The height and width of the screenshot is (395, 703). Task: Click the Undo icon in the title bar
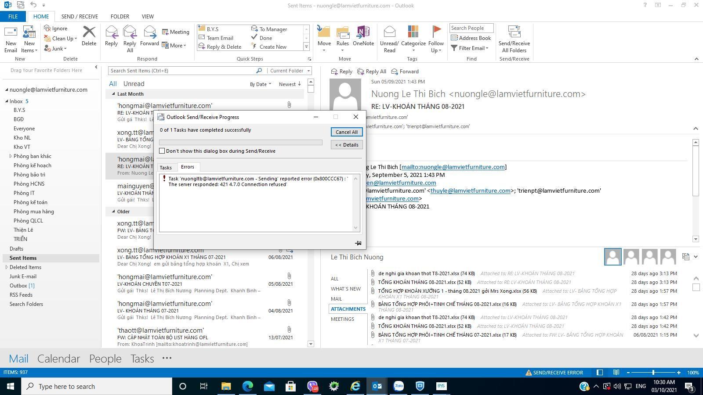point(33,5)
